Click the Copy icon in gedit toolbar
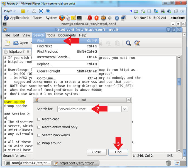Screen dimensions: 188x168 click(109, 43)
